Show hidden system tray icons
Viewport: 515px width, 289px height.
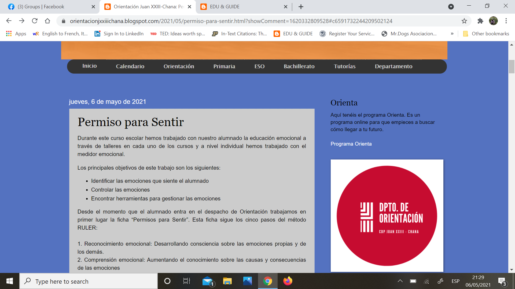tap(400, 281)
